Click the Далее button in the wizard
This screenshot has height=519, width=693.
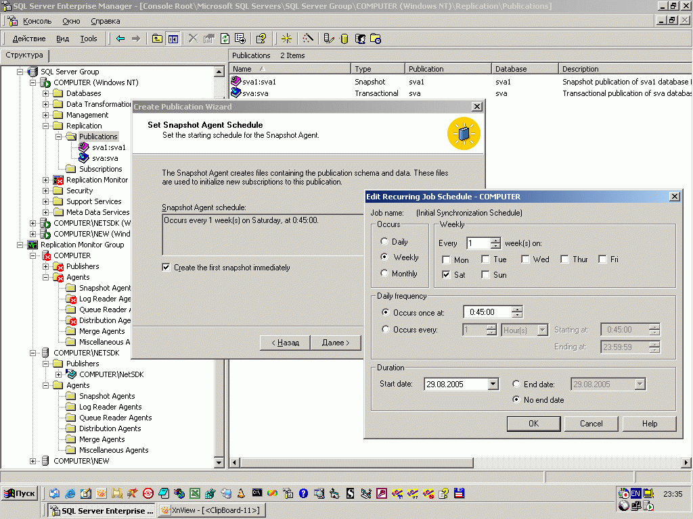336,343
